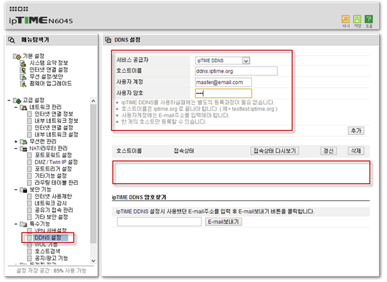Click the 호스트이름 column header

click(129, 151)
